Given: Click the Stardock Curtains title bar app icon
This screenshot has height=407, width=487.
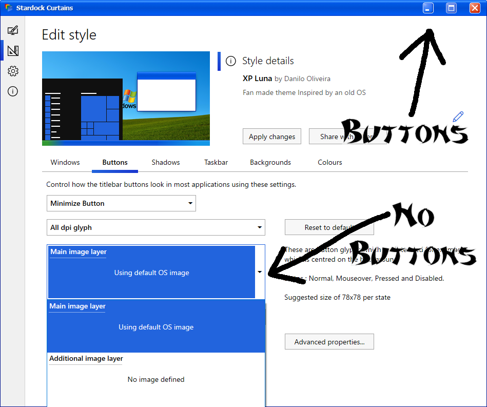Looking at the screenshot, I should click(x=8, y=8).
